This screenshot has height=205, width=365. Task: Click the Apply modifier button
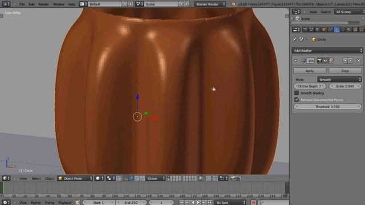click(310, 71)
